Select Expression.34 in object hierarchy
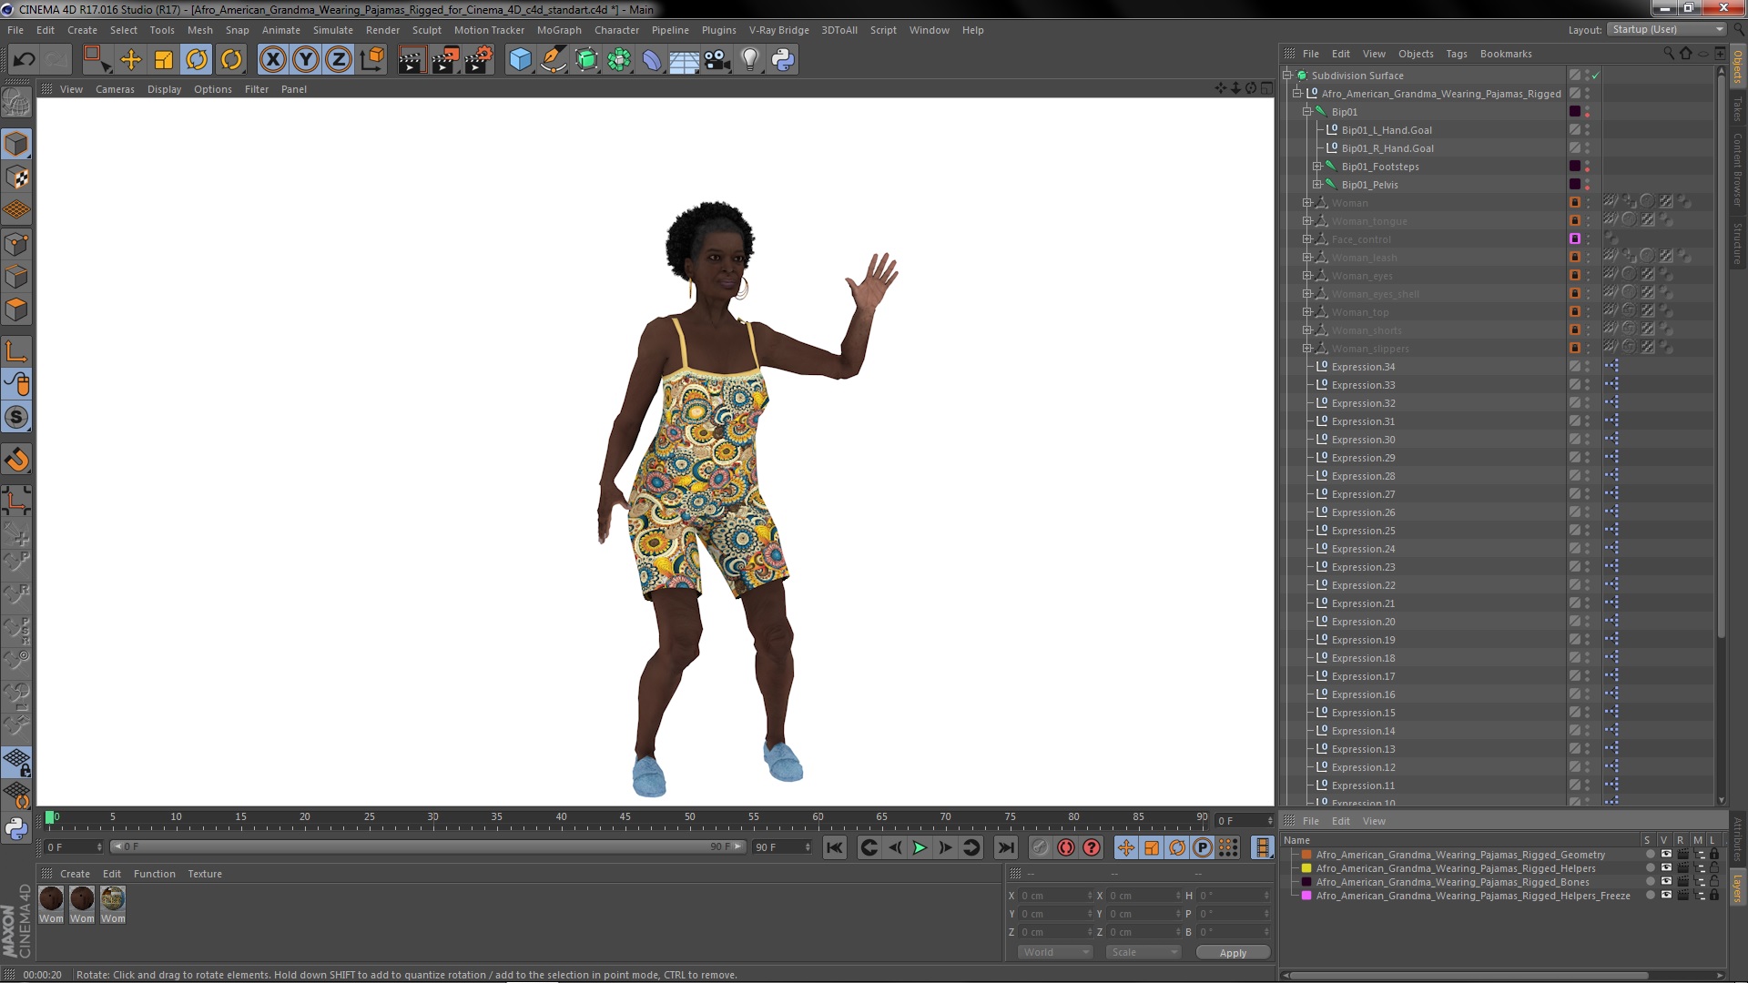This screenshot has width=1748, height=983. (1363, 366)
